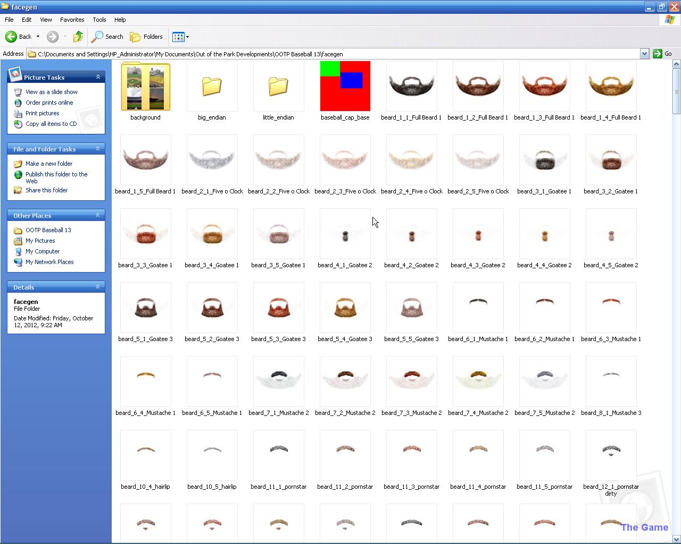The width and height of the screenshot is (681, 544).
Task: Select the beard_8_1_Mustache 3 thumbnail
Action: [611, 381]
